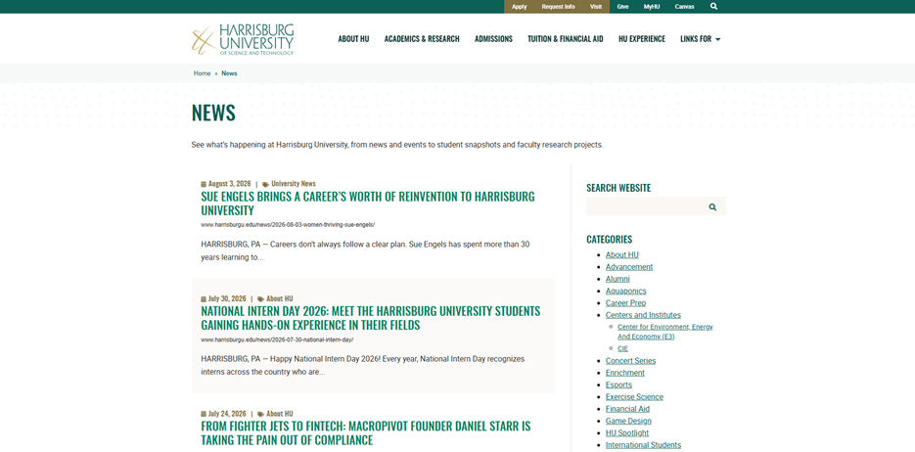Select the International Students category

coord(643,445)
